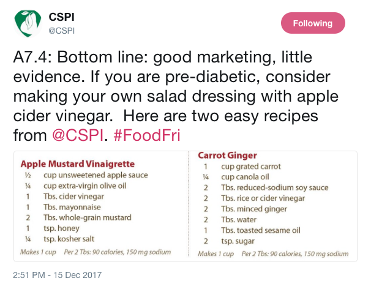Image resolution: width=371 pixels, height=286 pixels.
Task: Select the tweet text starting 'A7.4: Bottom line'
Action: [x=176, y=96]
